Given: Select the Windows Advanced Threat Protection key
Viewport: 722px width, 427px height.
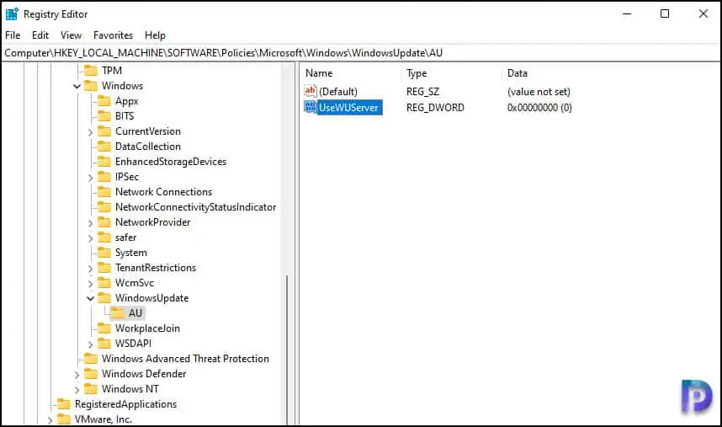Looking at the screenshot, I should (x=185, y=359).
